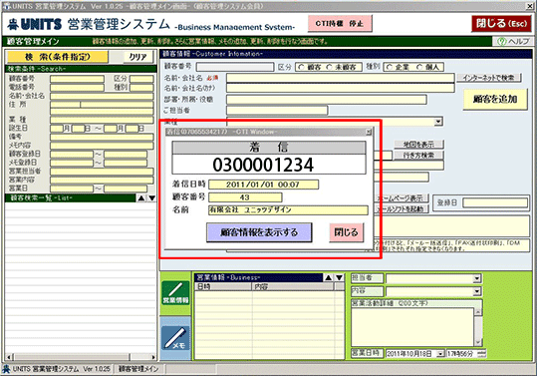This screenshot has height=376, width=537.
Task: Click the 電話番号 search field
Action: click(x=77, y=88)
